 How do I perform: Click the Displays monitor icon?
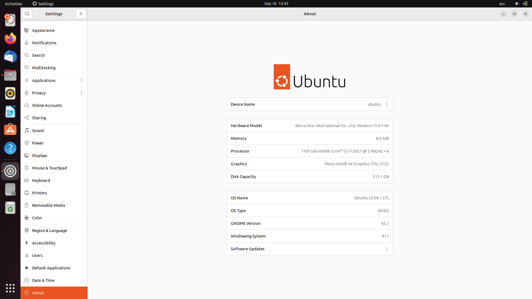pyautogui.click(x=27, y=155)
